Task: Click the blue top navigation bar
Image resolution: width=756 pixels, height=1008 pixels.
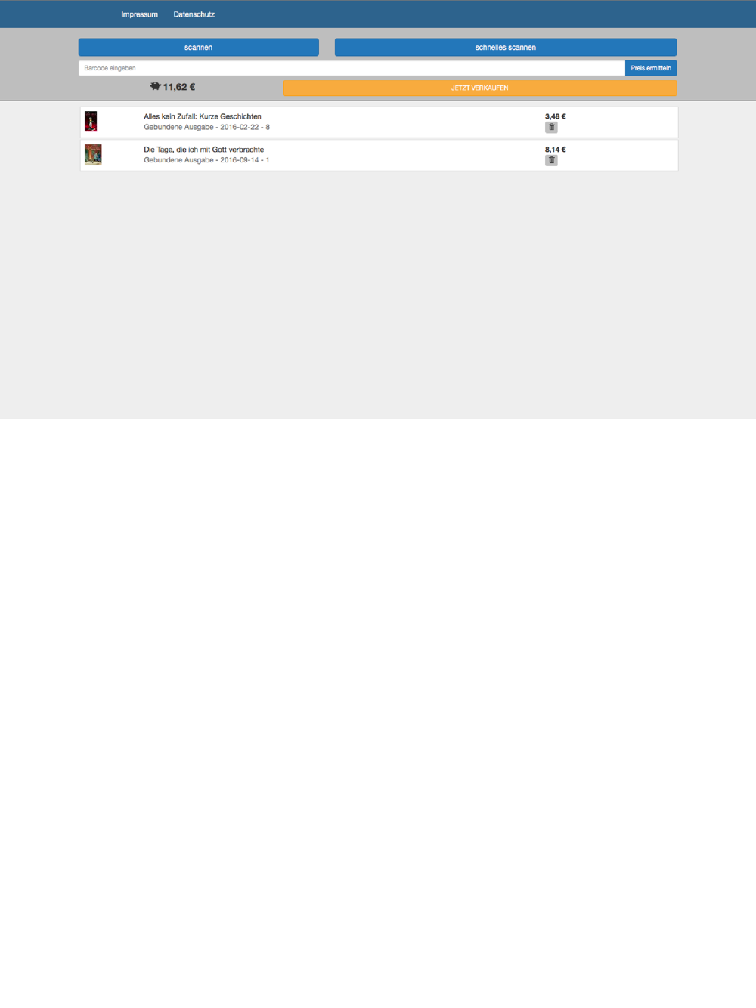Action: 378,14
